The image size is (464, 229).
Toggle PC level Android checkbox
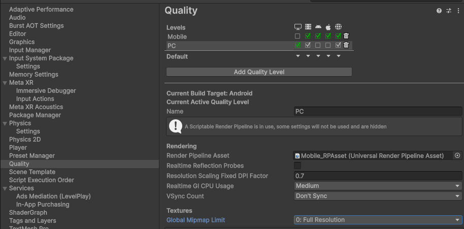(x=318, y=45)
